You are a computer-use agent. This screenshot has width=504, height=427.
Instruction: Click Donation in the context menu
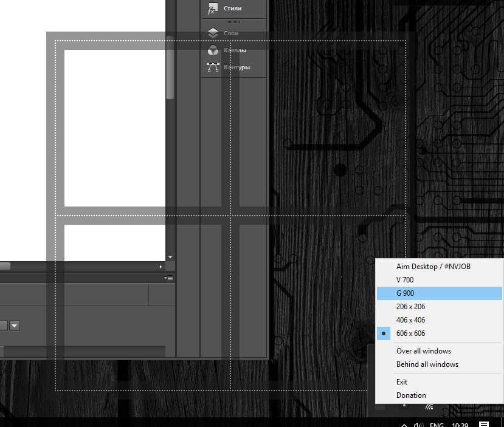tap(439, 395)
